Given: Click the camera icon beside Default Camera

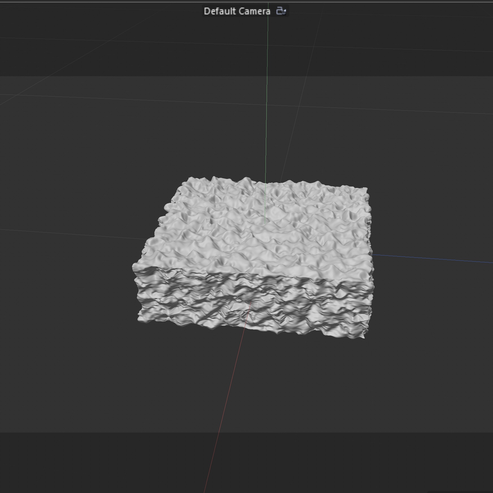Looking at the screenshot, I should [x=281, y=11].
